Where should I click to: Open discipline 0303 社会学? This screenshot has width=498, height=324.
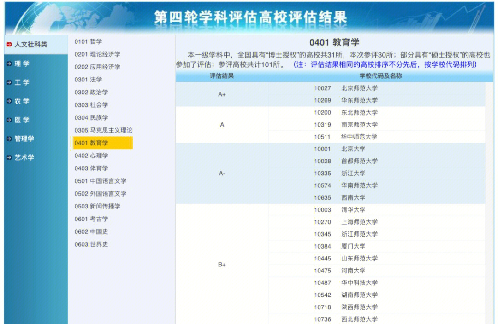pos(91,105)
